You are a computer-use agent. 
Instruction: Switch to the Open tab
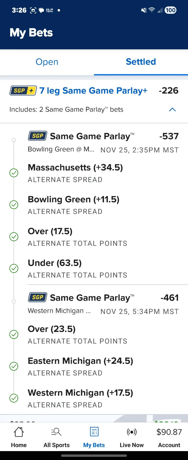coord(47,62)
